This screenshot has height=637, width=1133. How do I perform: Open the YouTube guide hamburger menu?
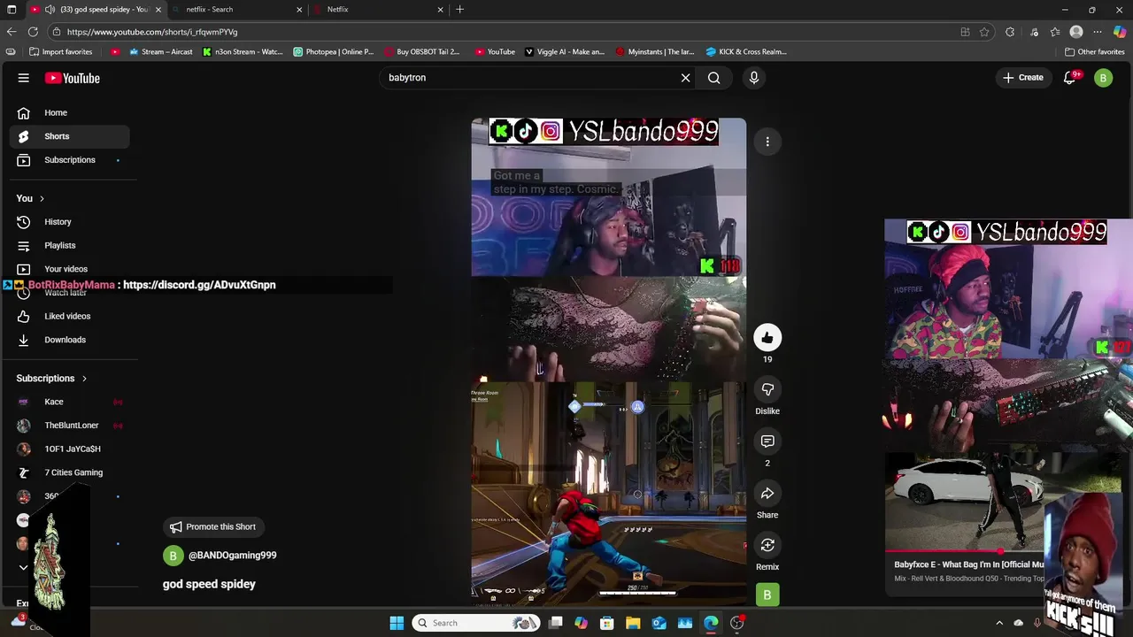24,78
